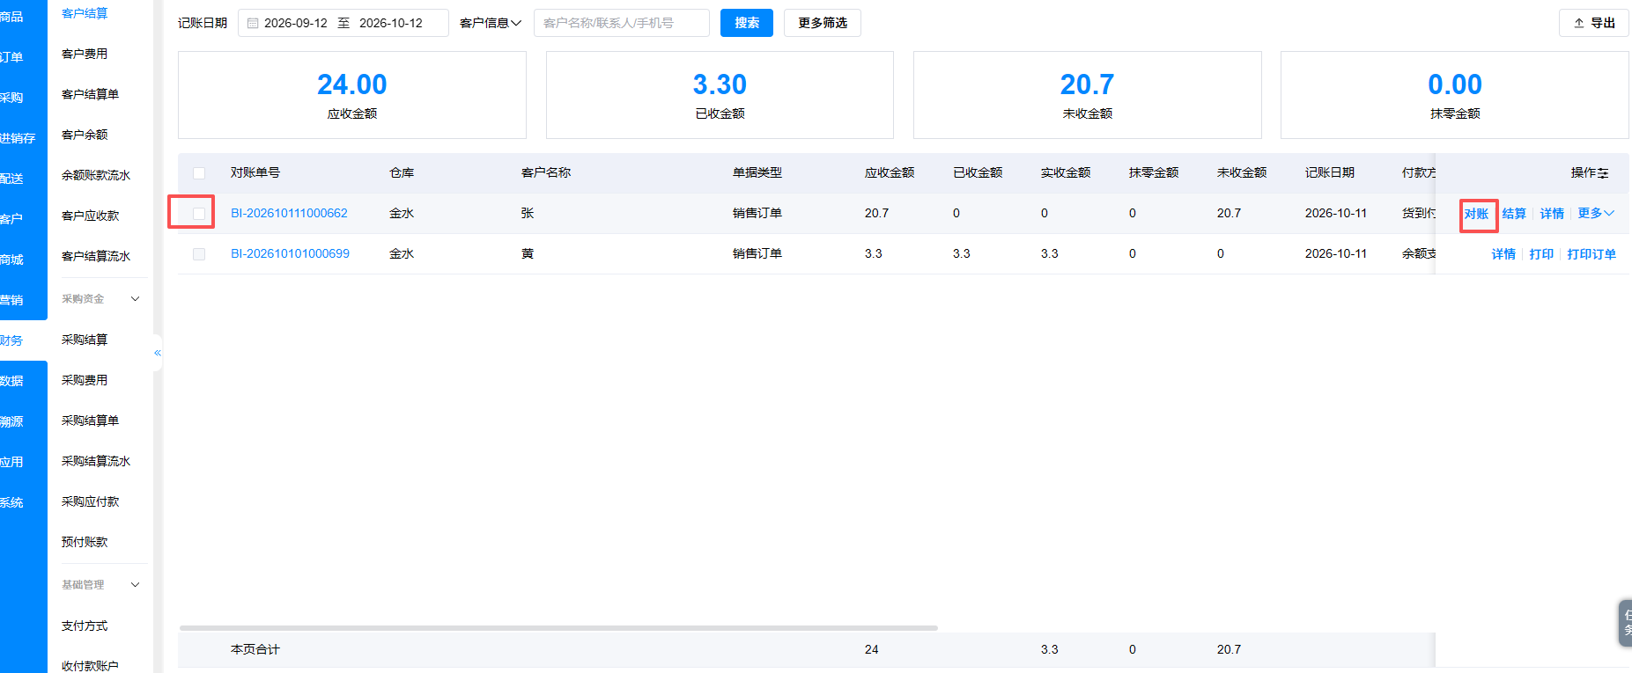This screenshot has width=1632, height=673.
Task: Open 详情 for customer 黄's row
Action: (1503, 254)
